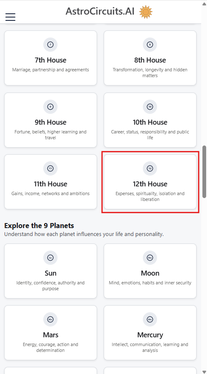Open the hamburger navigation menu
This screenshot has height=374, width=207.
(10, 17)
